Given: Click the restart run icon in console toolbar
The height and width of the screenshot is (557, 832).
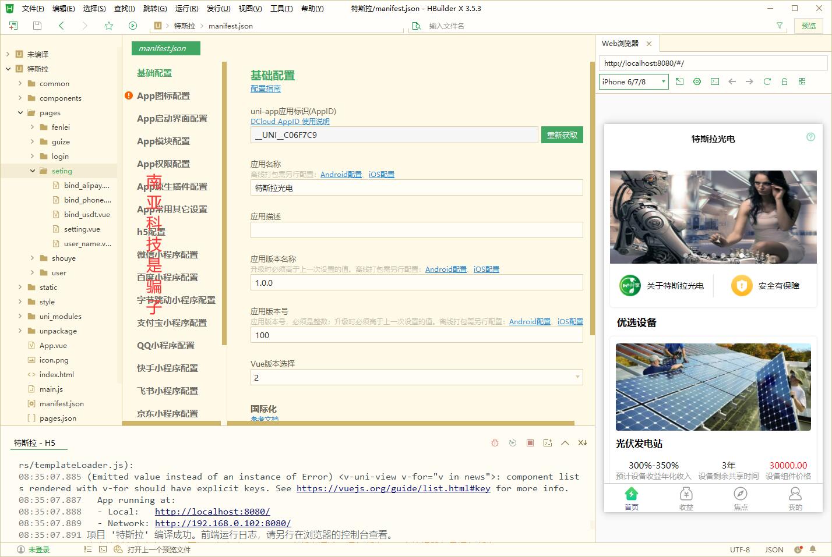Looking at the screenshot, I should pyautogui.click(x=512, y=442).
